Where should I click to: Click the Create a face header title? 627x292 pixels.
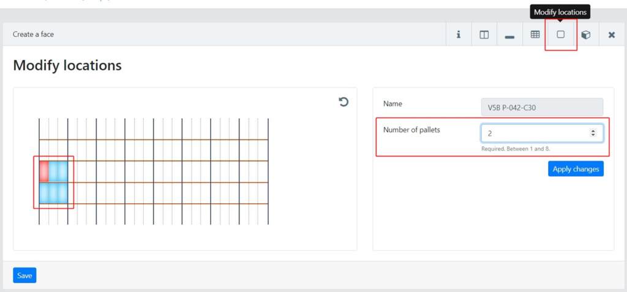coord(33,34)
